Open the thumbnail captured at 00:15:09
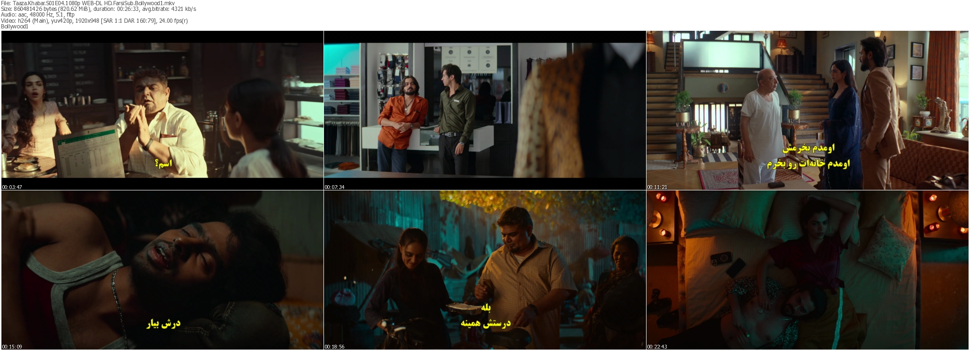The height and width of the screenshot is (350, 970). pos(162,270)
